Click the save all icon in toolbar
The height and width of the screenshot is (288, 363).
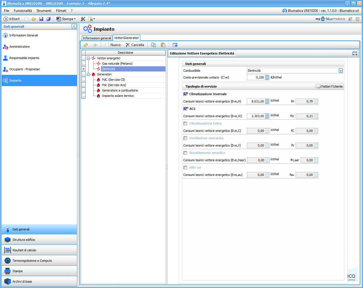tap(48, 19)
